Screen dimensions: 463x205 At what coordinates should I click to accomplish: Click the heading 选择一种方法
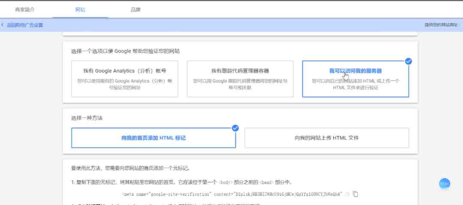(x=87, y=118)
